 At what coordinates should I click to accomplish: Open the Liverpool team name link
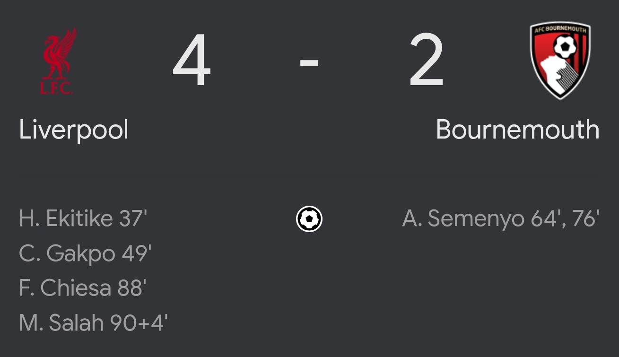pyautogui.click(x=74, y=130)
